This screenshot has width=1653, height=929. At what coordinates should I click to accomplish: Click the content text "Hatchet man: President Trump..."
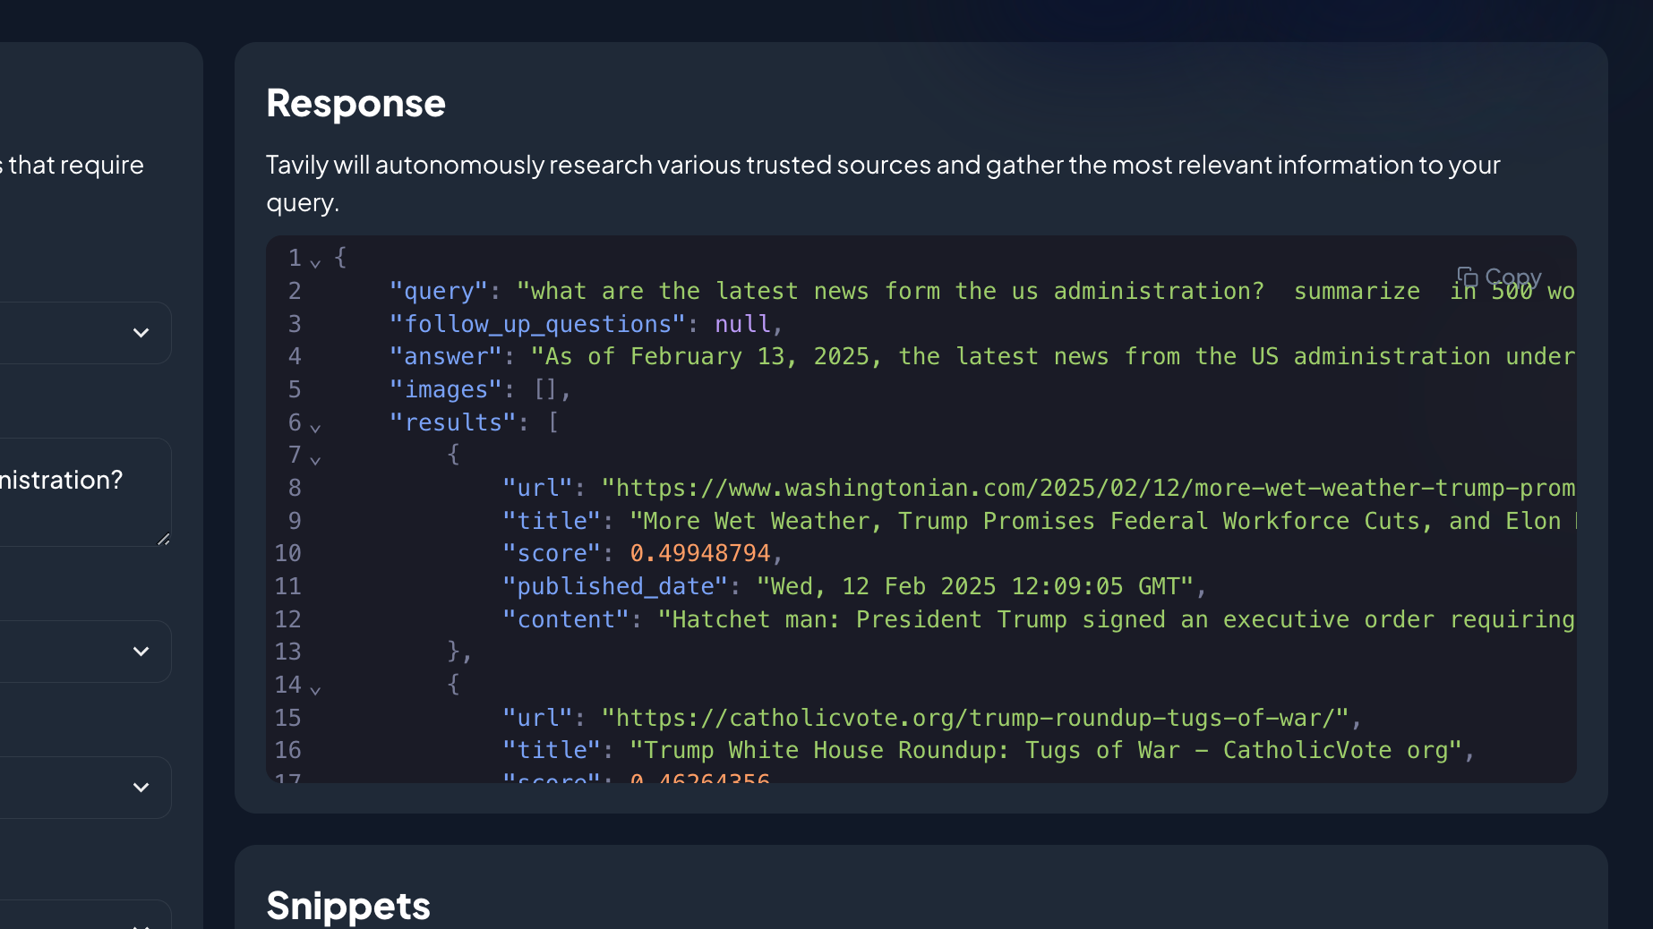point(1117,619)
